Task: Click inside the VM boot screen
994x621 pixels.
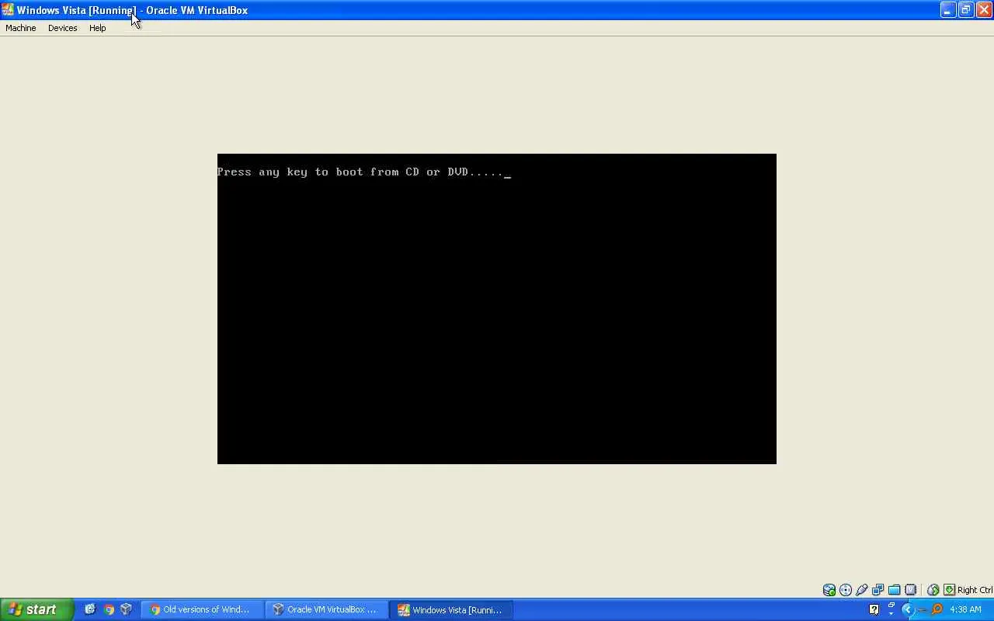Action: point(497,309)
